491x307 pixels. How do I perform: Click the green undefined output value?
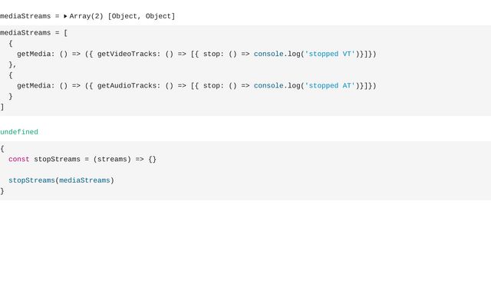19,132
